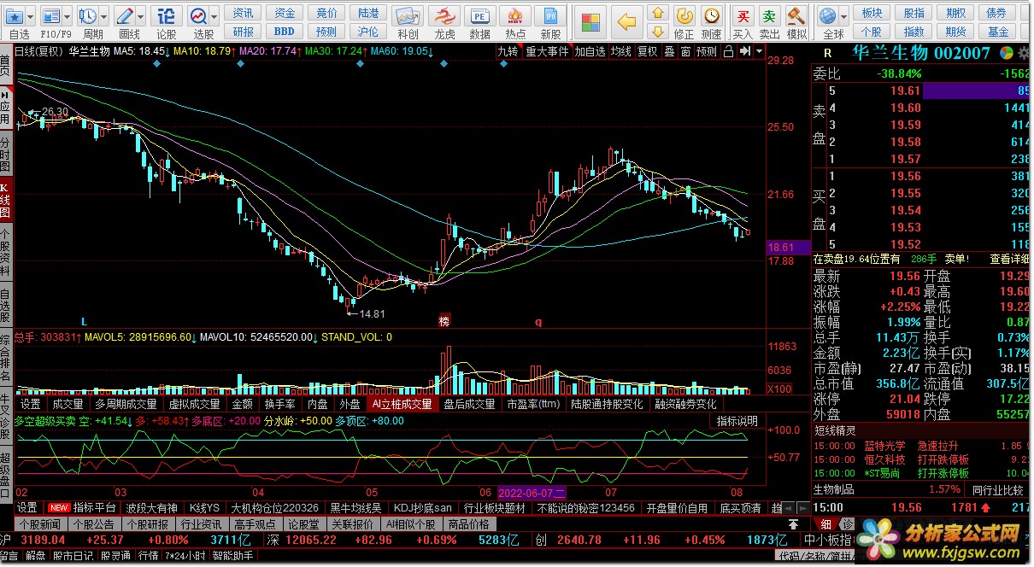The width and height of the screenshot is (1034, 567).
Task: Open the 数据 PE data icon
Action: [x=480, y=17]
